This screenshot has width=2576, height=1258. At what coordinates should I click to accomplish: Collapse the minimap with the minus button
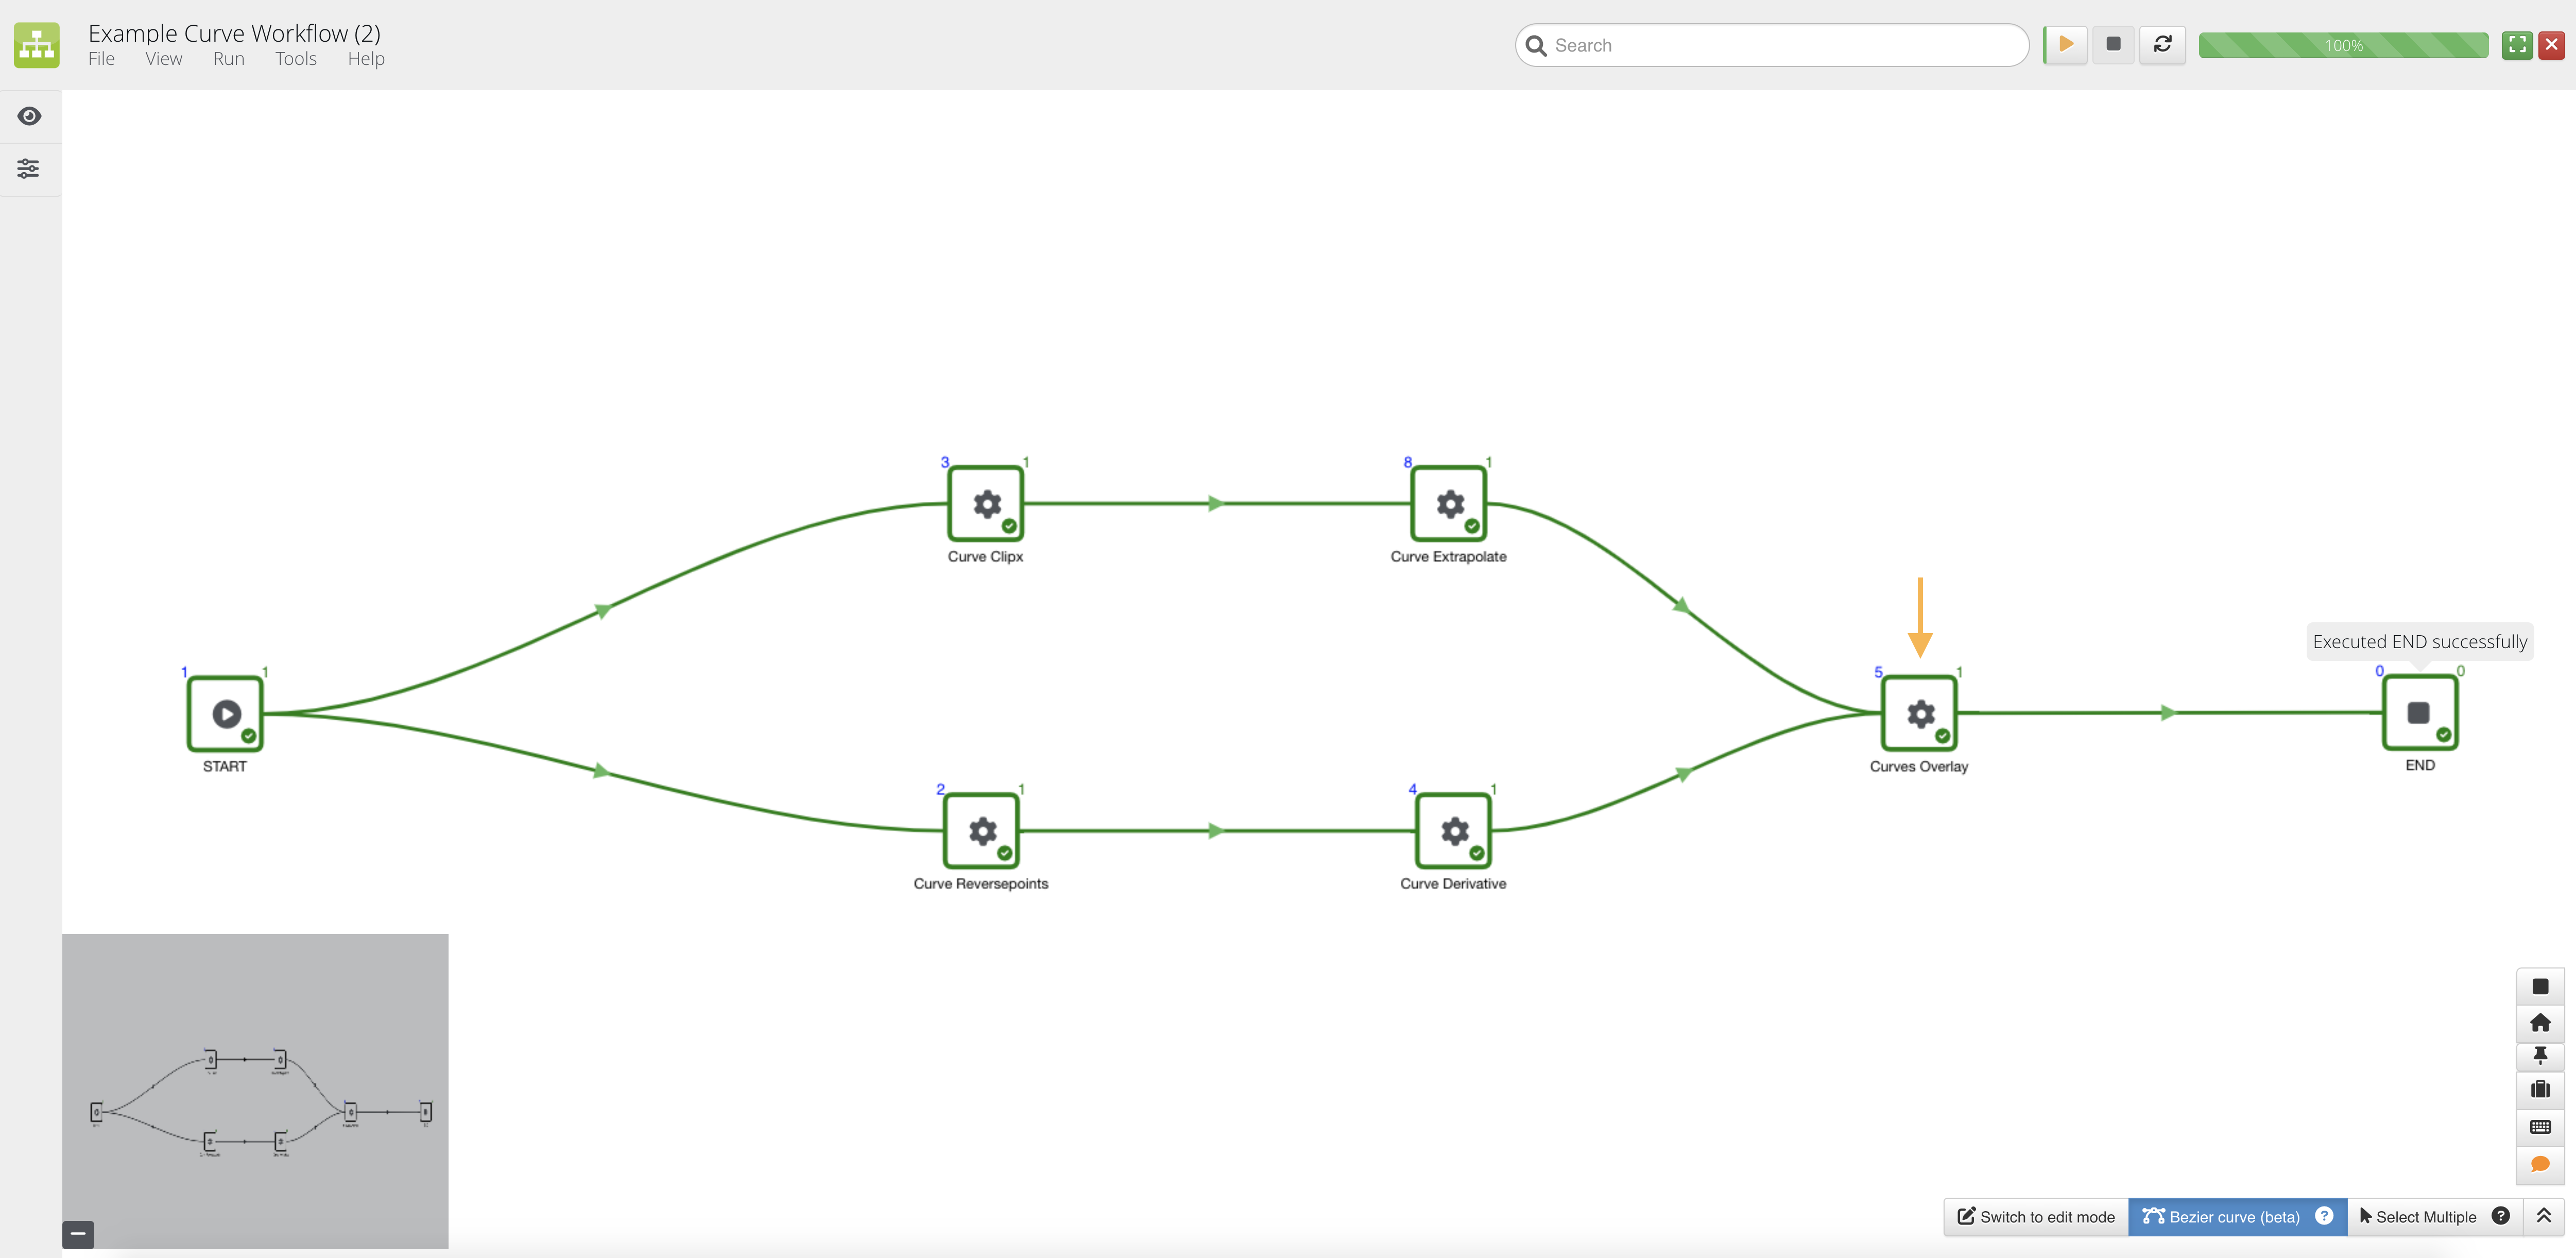coord(78,1234)
